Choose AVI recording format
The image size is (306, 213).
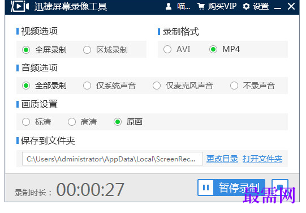177,49
